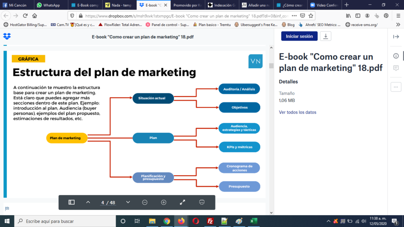
Task: Zoom out of the PDF page
Action: tap(145, 202)
